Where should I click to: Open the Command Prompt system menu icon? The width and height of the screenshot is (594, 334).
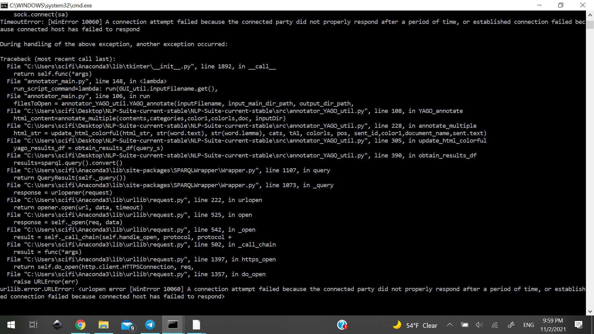4,5
